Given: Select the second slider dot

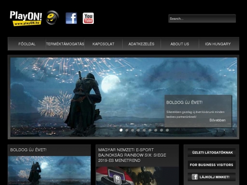Looking at the screenshot, I should pos(127,130).
